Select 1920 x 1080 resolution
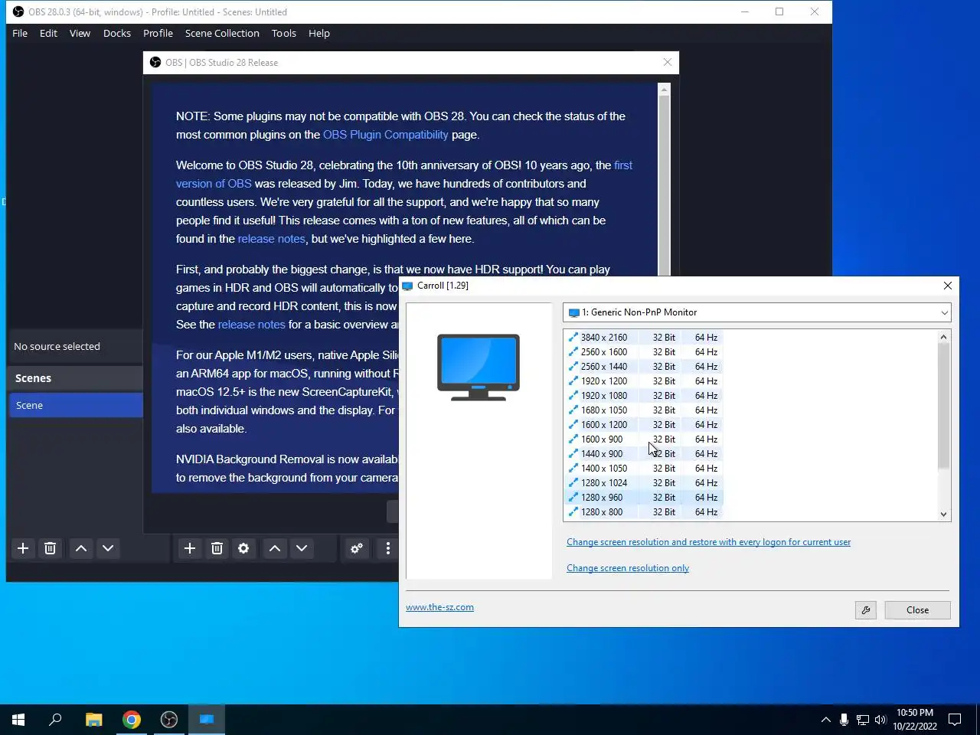The width and height of the screenshot is (980, 735). 643,396
